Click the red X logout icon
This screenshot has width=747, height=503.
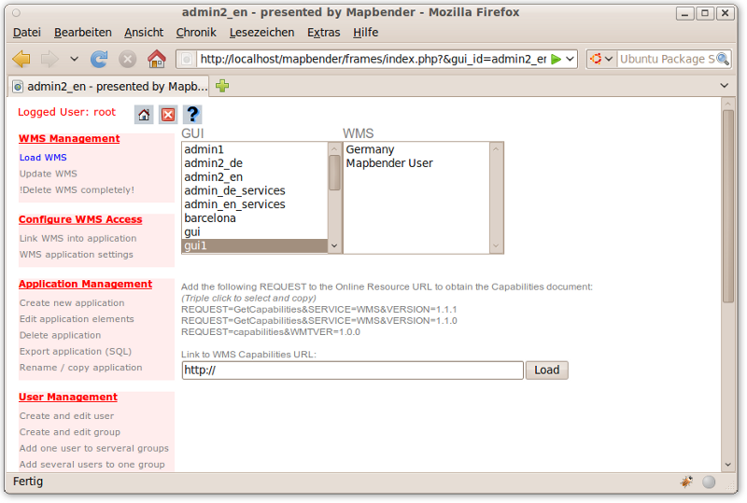[x=168, y=114]
